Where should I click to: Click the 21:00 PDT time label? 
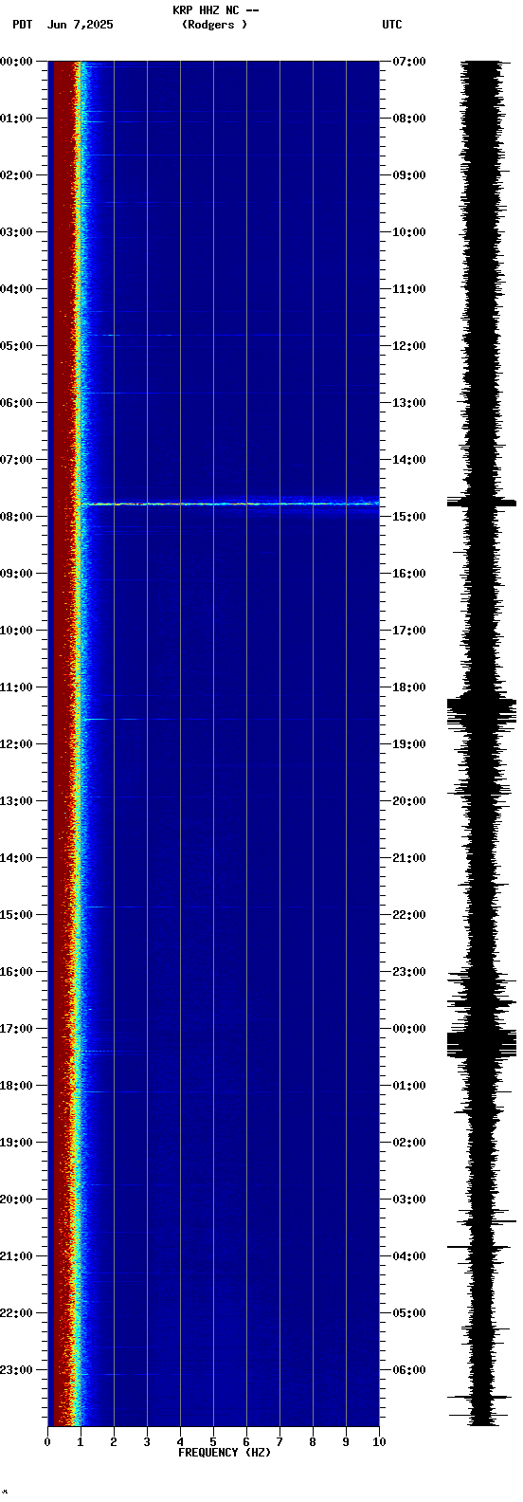click(16, 1256)
